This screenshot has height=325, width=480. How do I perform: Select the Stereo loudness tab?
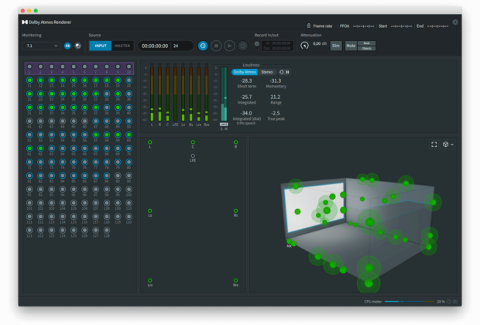(x=267, y=72)
